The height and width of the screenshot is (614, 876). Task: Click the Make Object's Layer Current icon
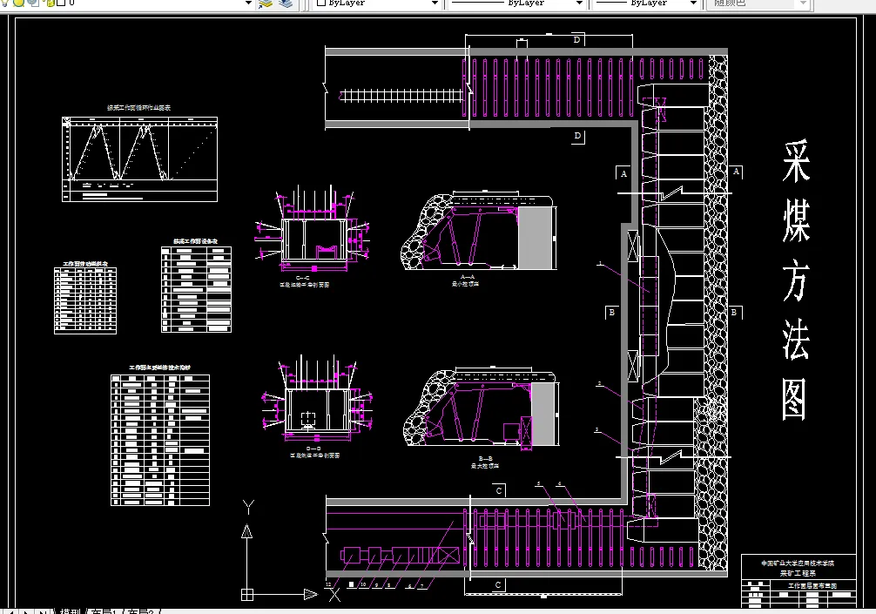266,3
